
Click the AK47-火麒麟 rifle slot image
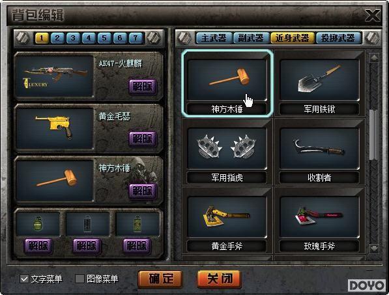[55, 76]
